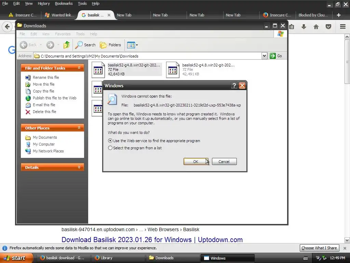This screenshot has height=263, width=350.
Task: Open the Firefox hamburger menu
Action: point(343,27)
